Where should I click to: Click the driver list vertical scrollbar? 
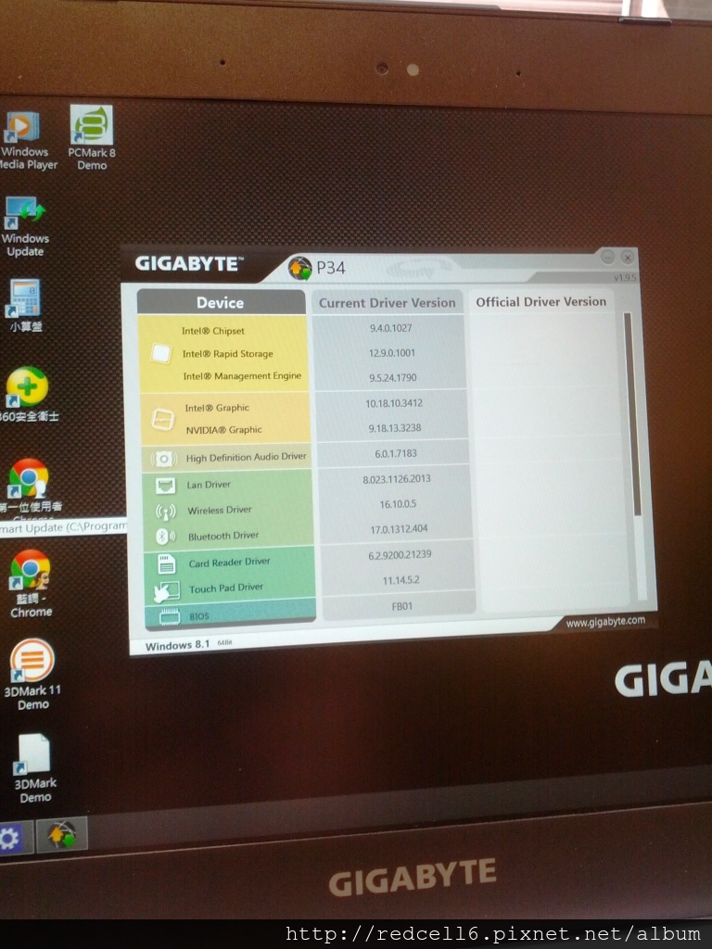pyautogui.click(x=630, y=414)
